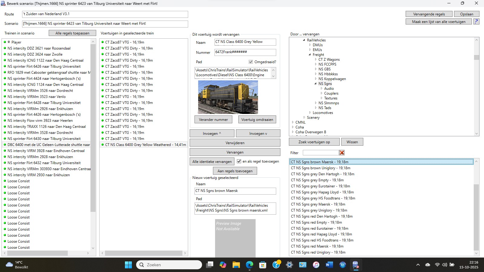Screen dimensions: 484x272
Task: Click the Filter text input field
Action: point(320,153)
